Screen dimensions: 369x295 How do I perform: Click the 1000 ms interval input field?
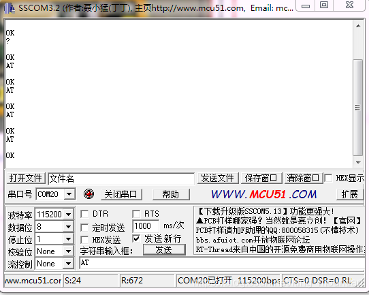(146, 226)
